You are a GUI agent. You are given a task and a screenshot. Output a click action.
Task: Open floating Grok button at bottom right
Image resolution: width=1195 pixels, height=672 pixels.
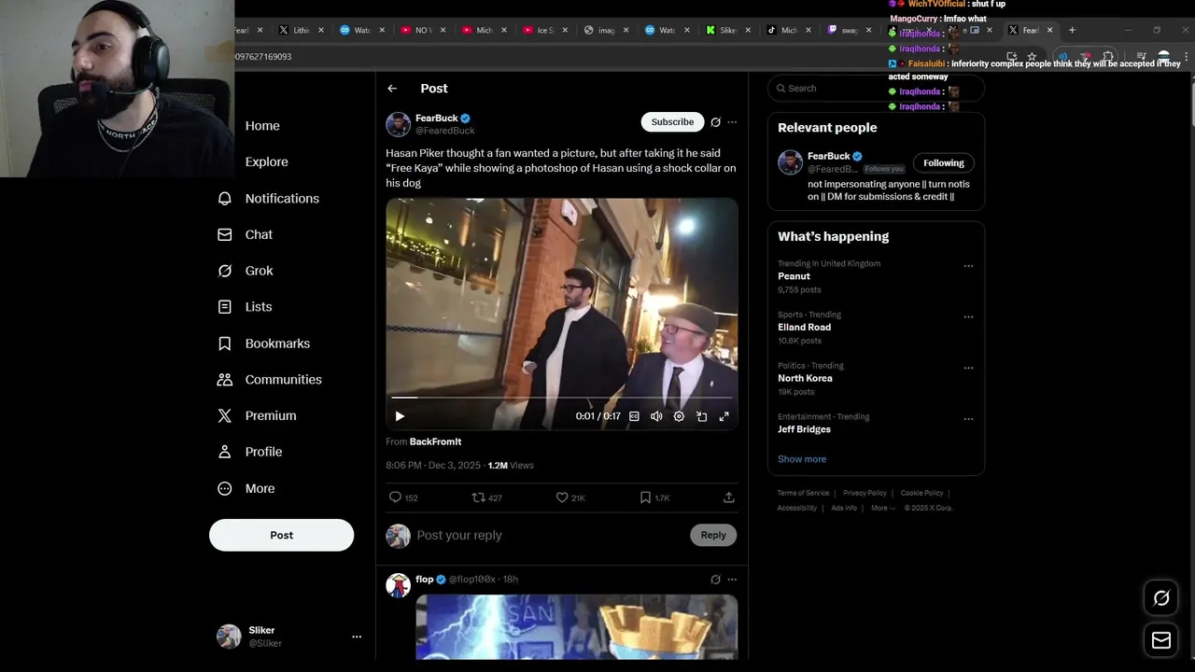pyautogui.click(x=1161, y=598)
